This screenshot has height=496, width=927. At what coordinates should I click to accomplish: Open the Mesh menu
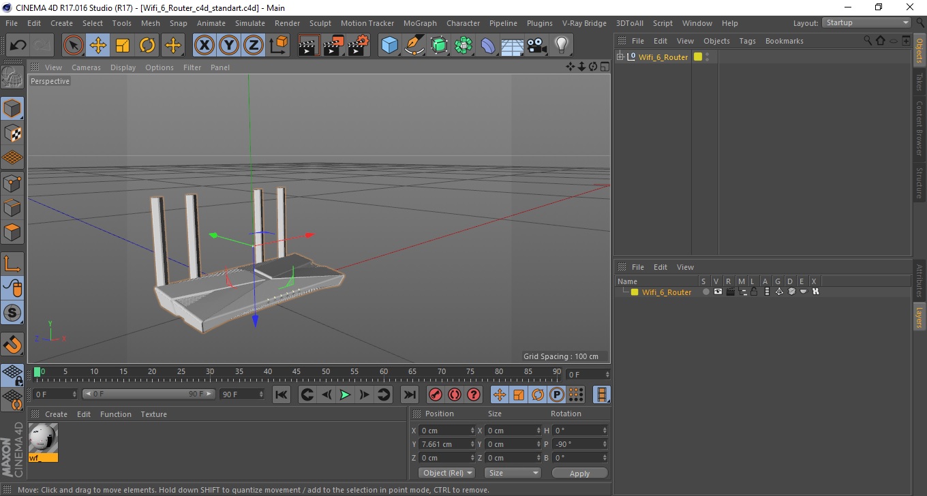(x=150, y=23)
